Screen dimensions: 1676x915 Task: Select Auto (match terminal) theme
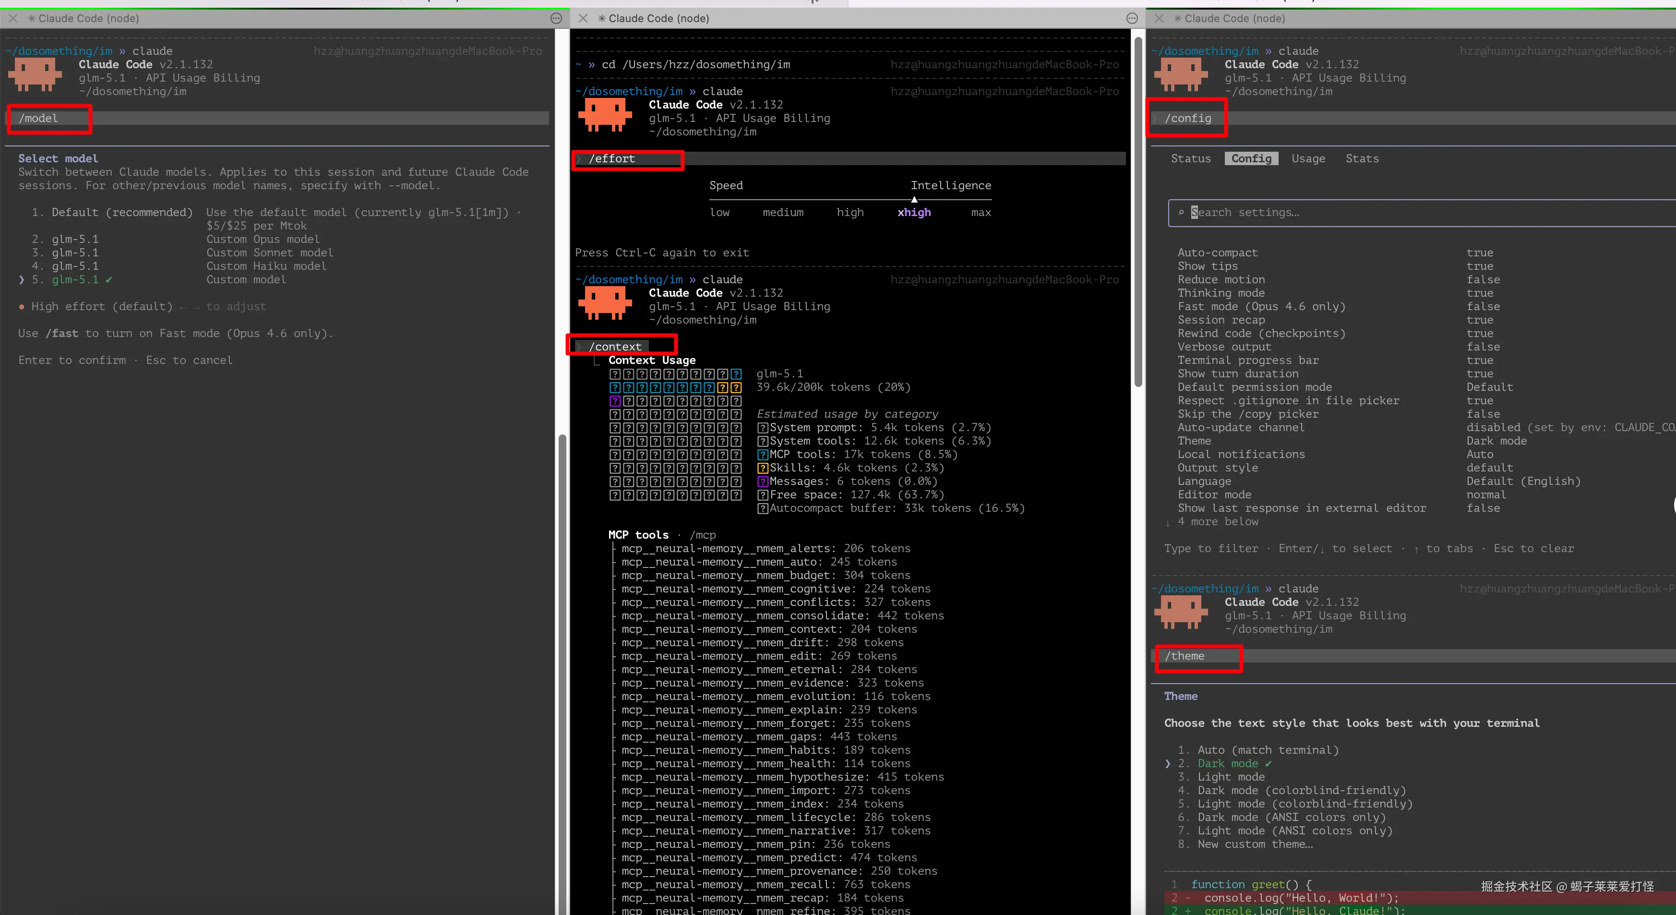1258,750
